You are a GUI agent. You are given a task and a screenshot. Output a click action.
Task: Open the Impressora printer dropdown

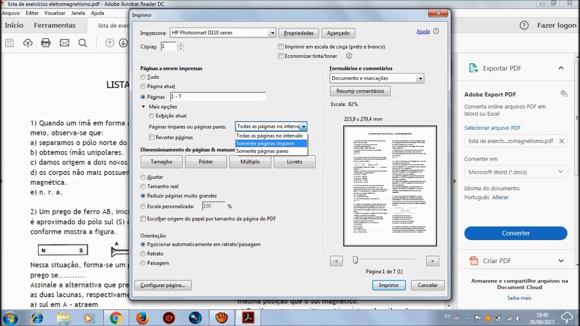[x=223, y=33]
